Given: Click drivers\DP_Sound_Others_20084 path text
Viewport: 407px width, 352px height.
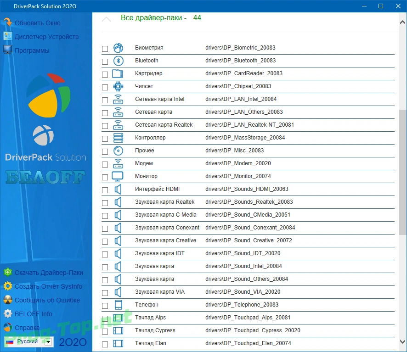Looking at the screenshot, I should coord(247,279).
